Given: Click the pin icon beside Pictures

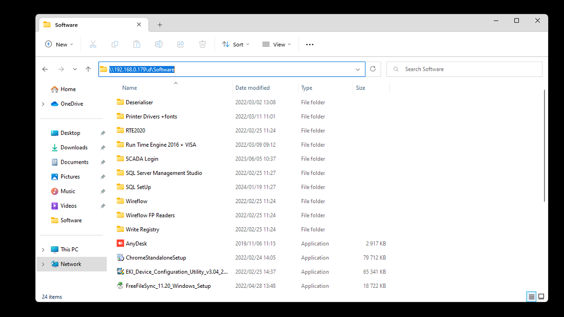Looking at the screenshot, I should tap(103, 177).
